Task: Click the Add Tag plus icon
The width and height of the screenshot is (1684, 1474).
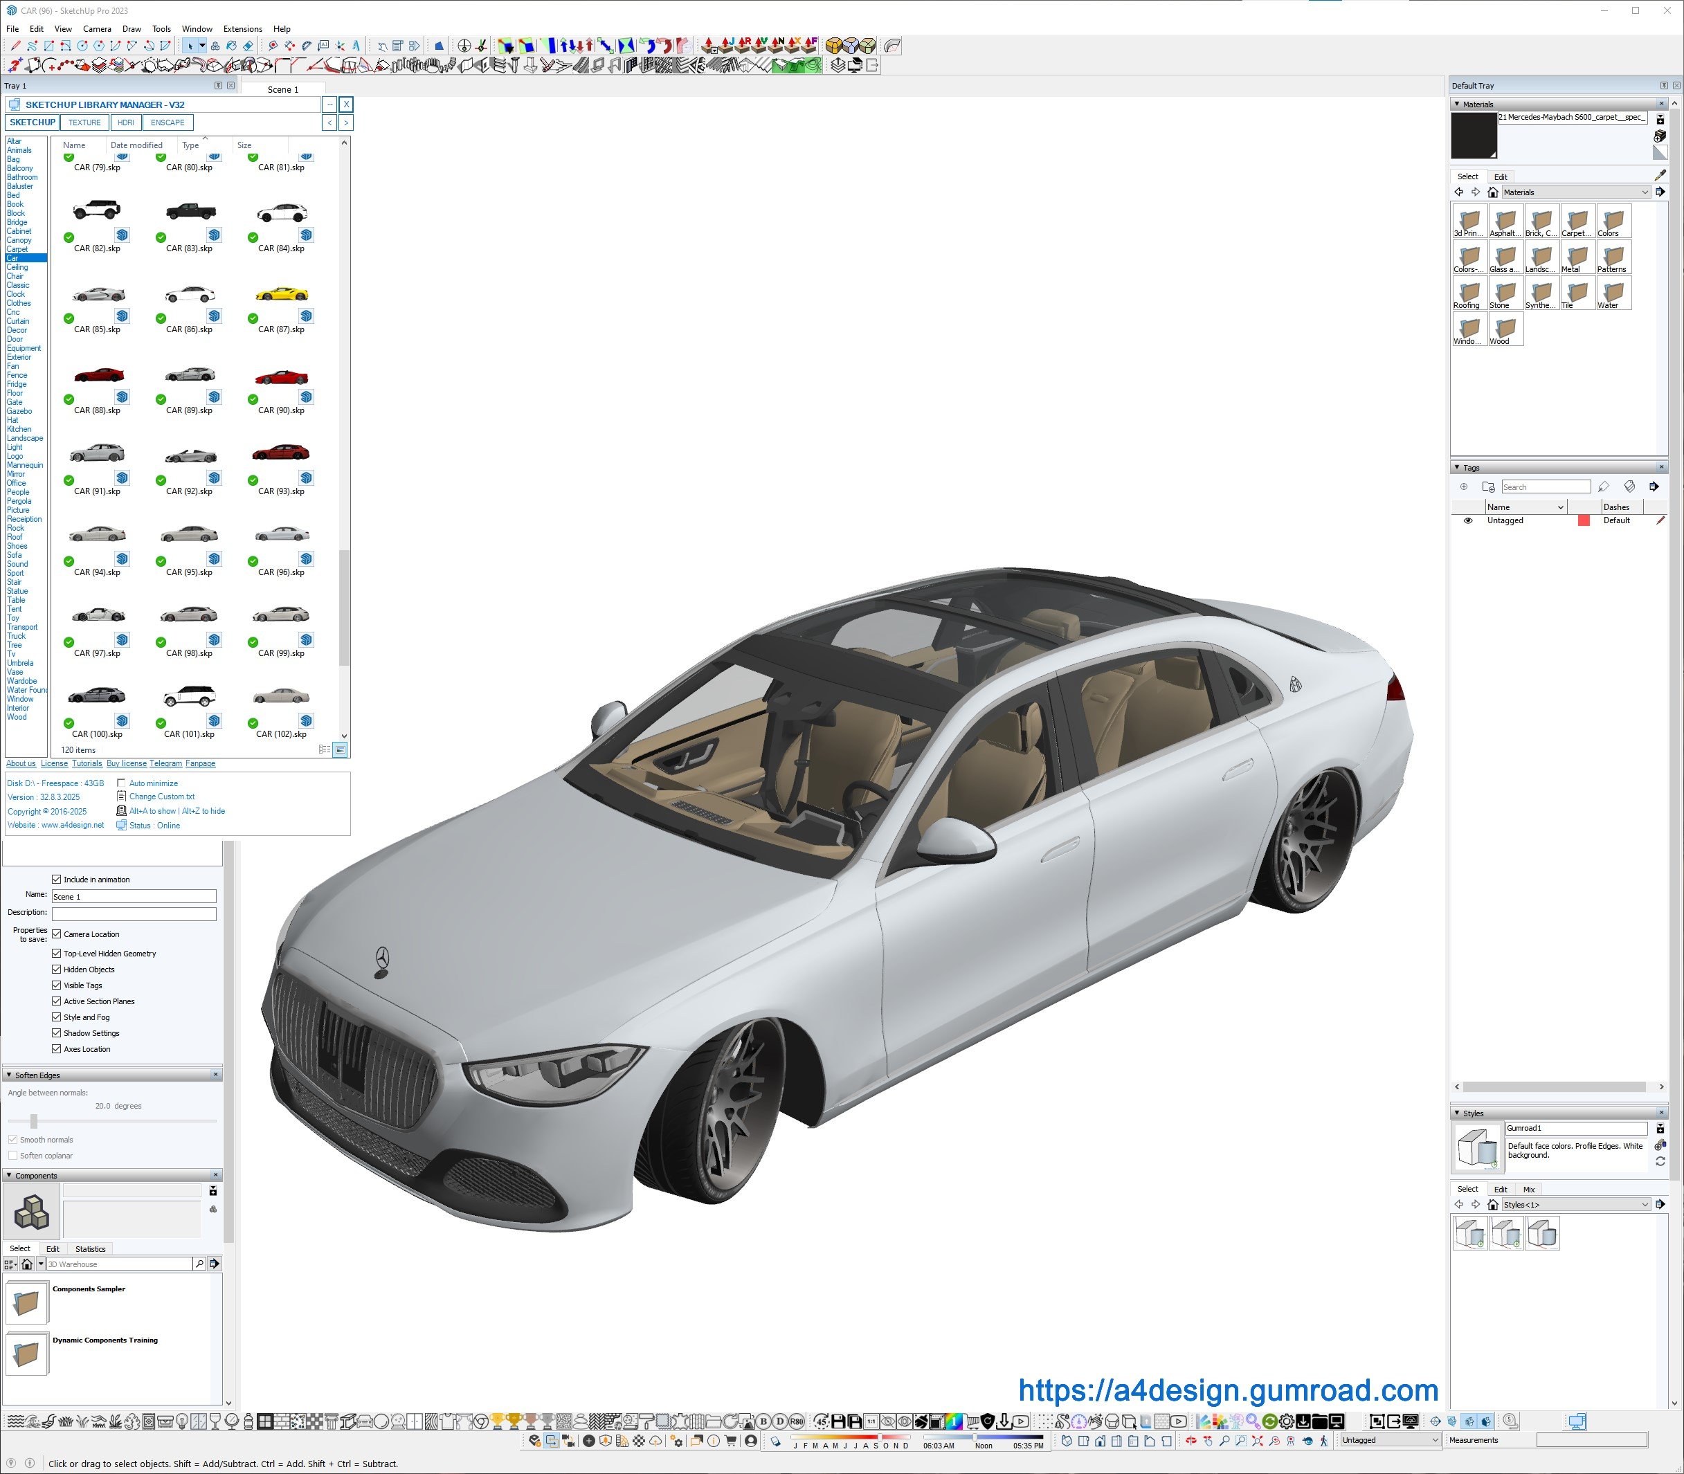Action: point(1463,487)
